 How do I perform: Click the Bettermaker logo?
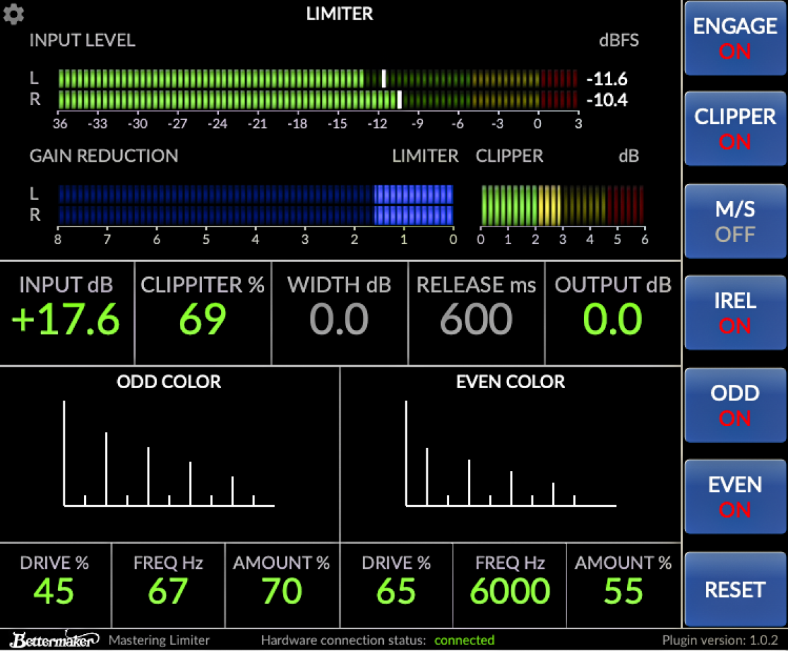pyautogui.click(x=55, y=640)
